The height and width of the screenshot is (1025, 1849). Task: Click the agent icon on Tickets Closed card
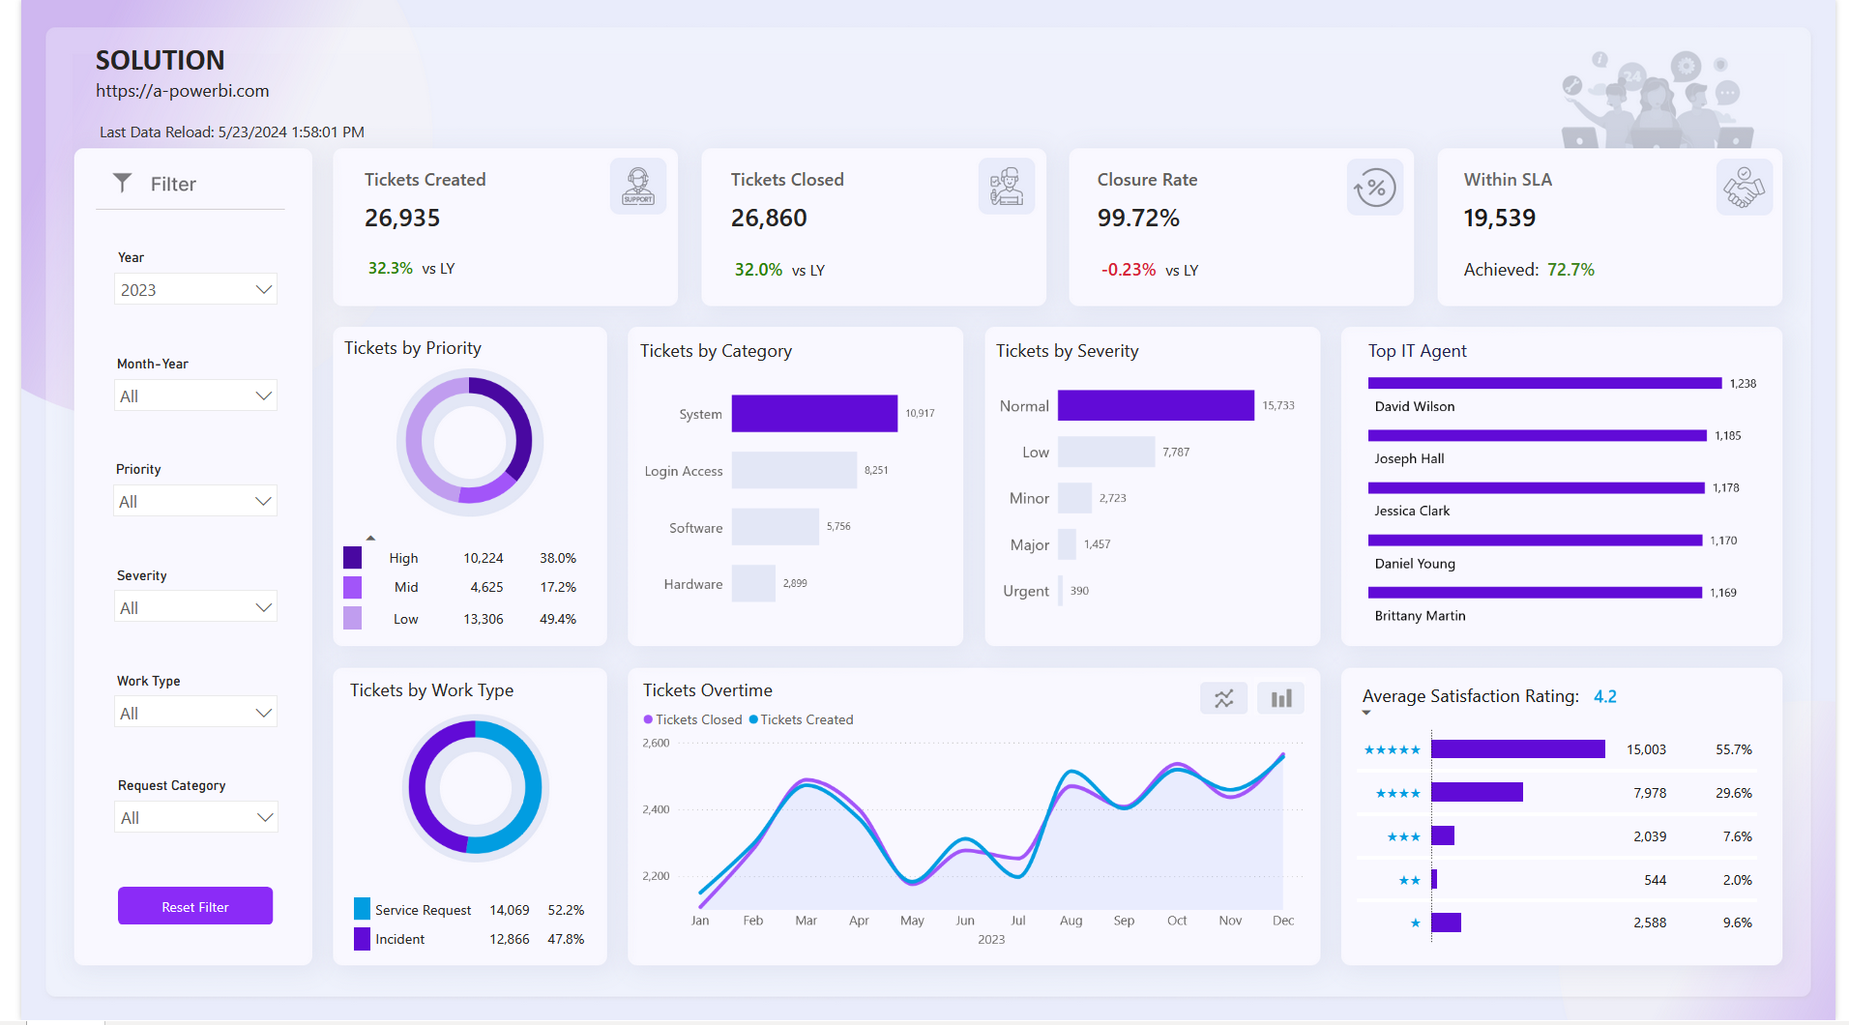tap(1006, 187)
